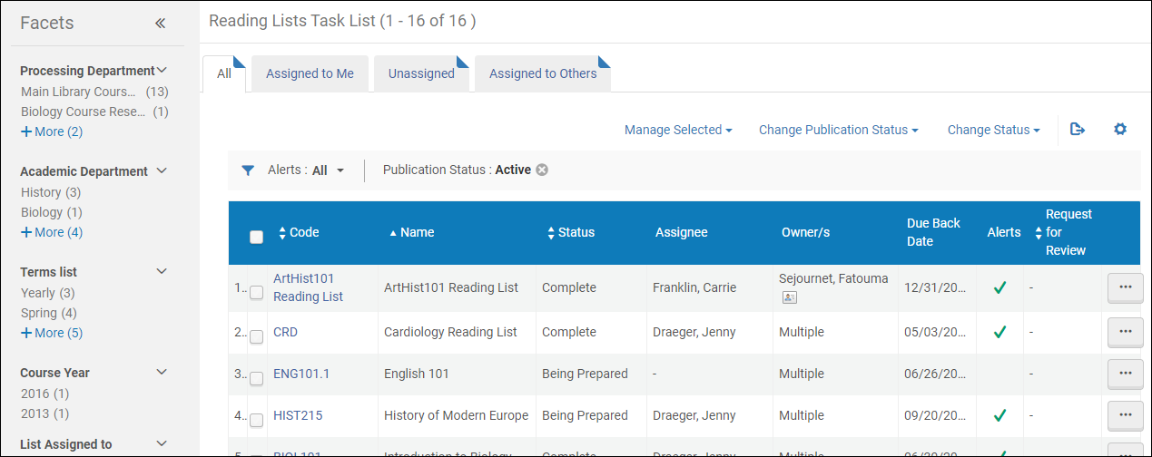Open the Alerts All filter dropdown
This screenshot has height=457, width=1152.
click(307, 170)
